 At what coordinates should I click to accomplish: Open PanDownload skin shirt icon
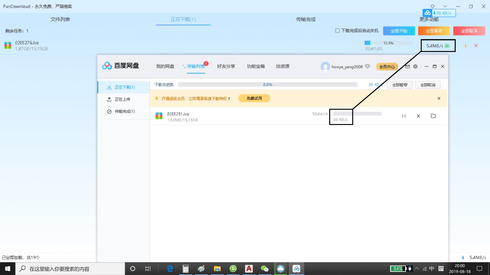pos(432,6)
